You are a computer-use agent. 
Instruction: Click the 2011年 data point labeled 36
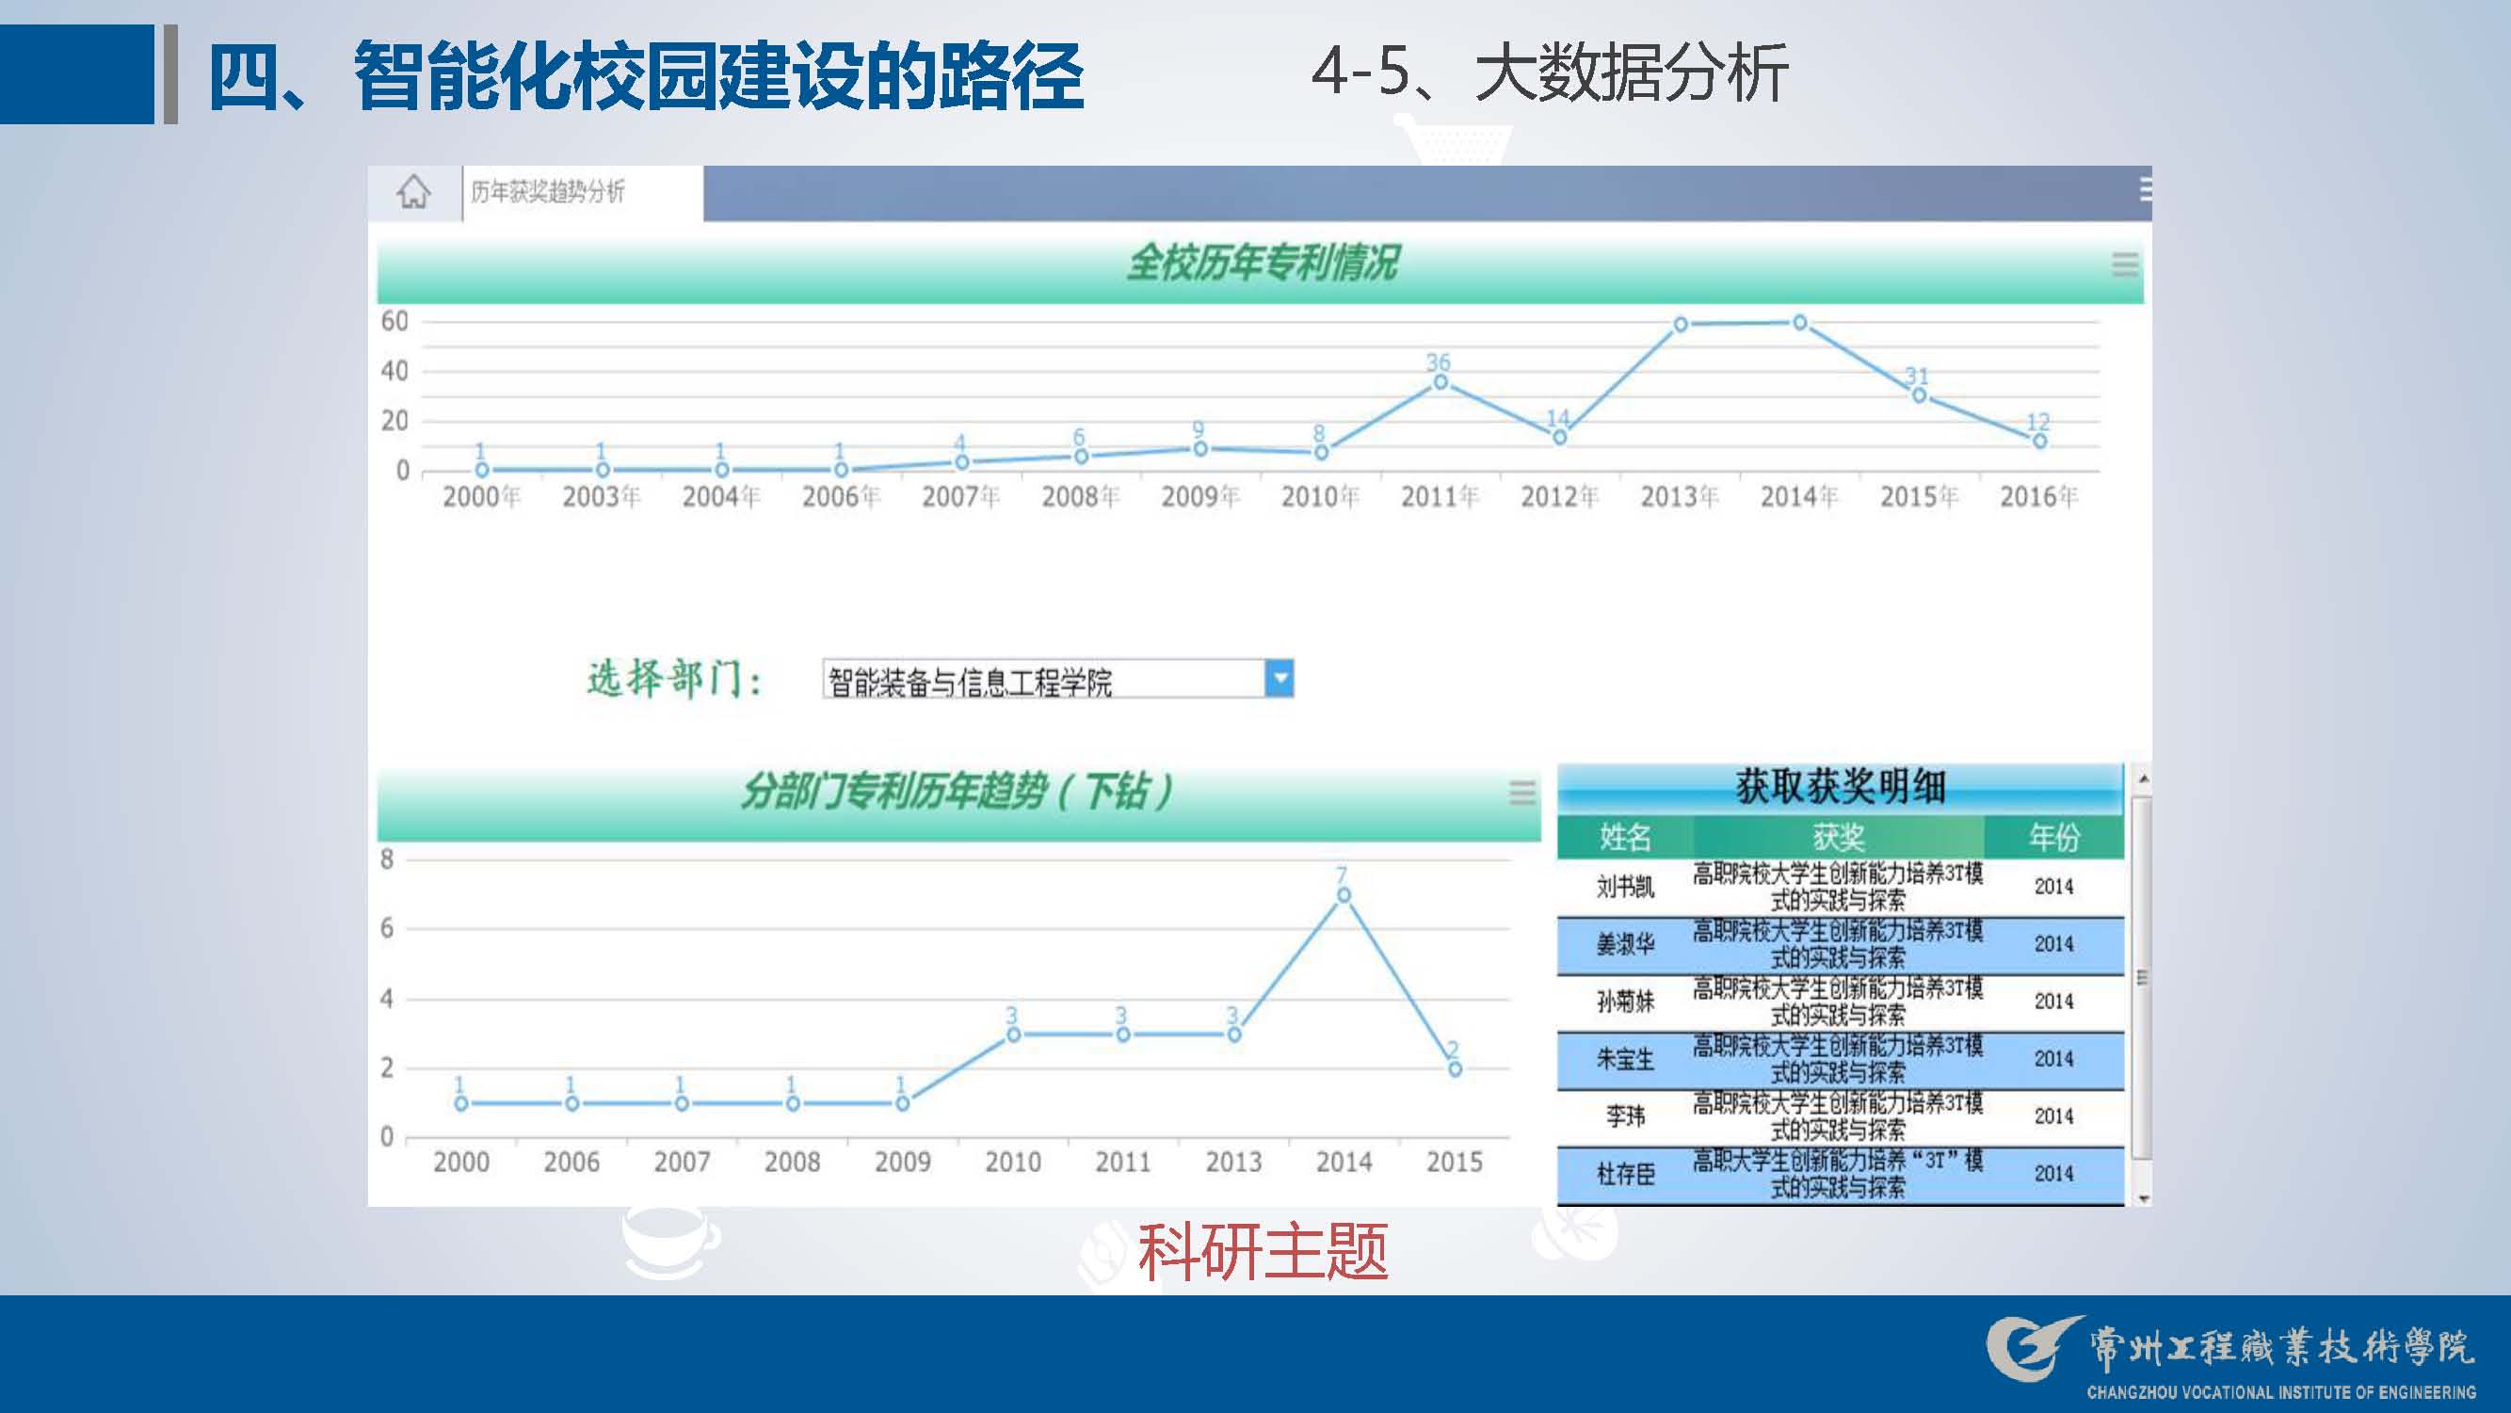coord(1440,383)
